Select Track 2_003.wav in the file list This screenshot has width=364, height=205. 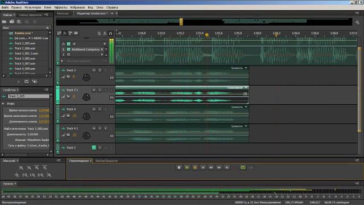25,43
